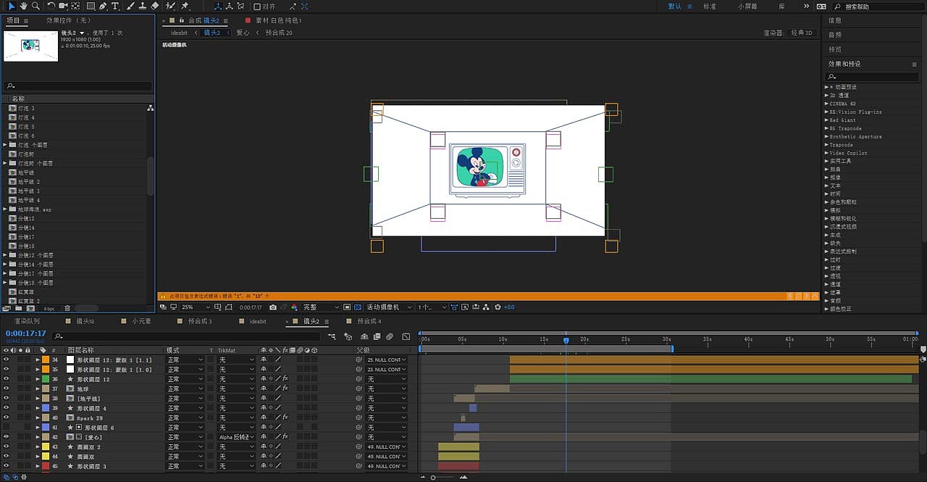Expand layer 37 地球 properties triangle
This screenshot has width=927, height=482.
tap(38, 388)
